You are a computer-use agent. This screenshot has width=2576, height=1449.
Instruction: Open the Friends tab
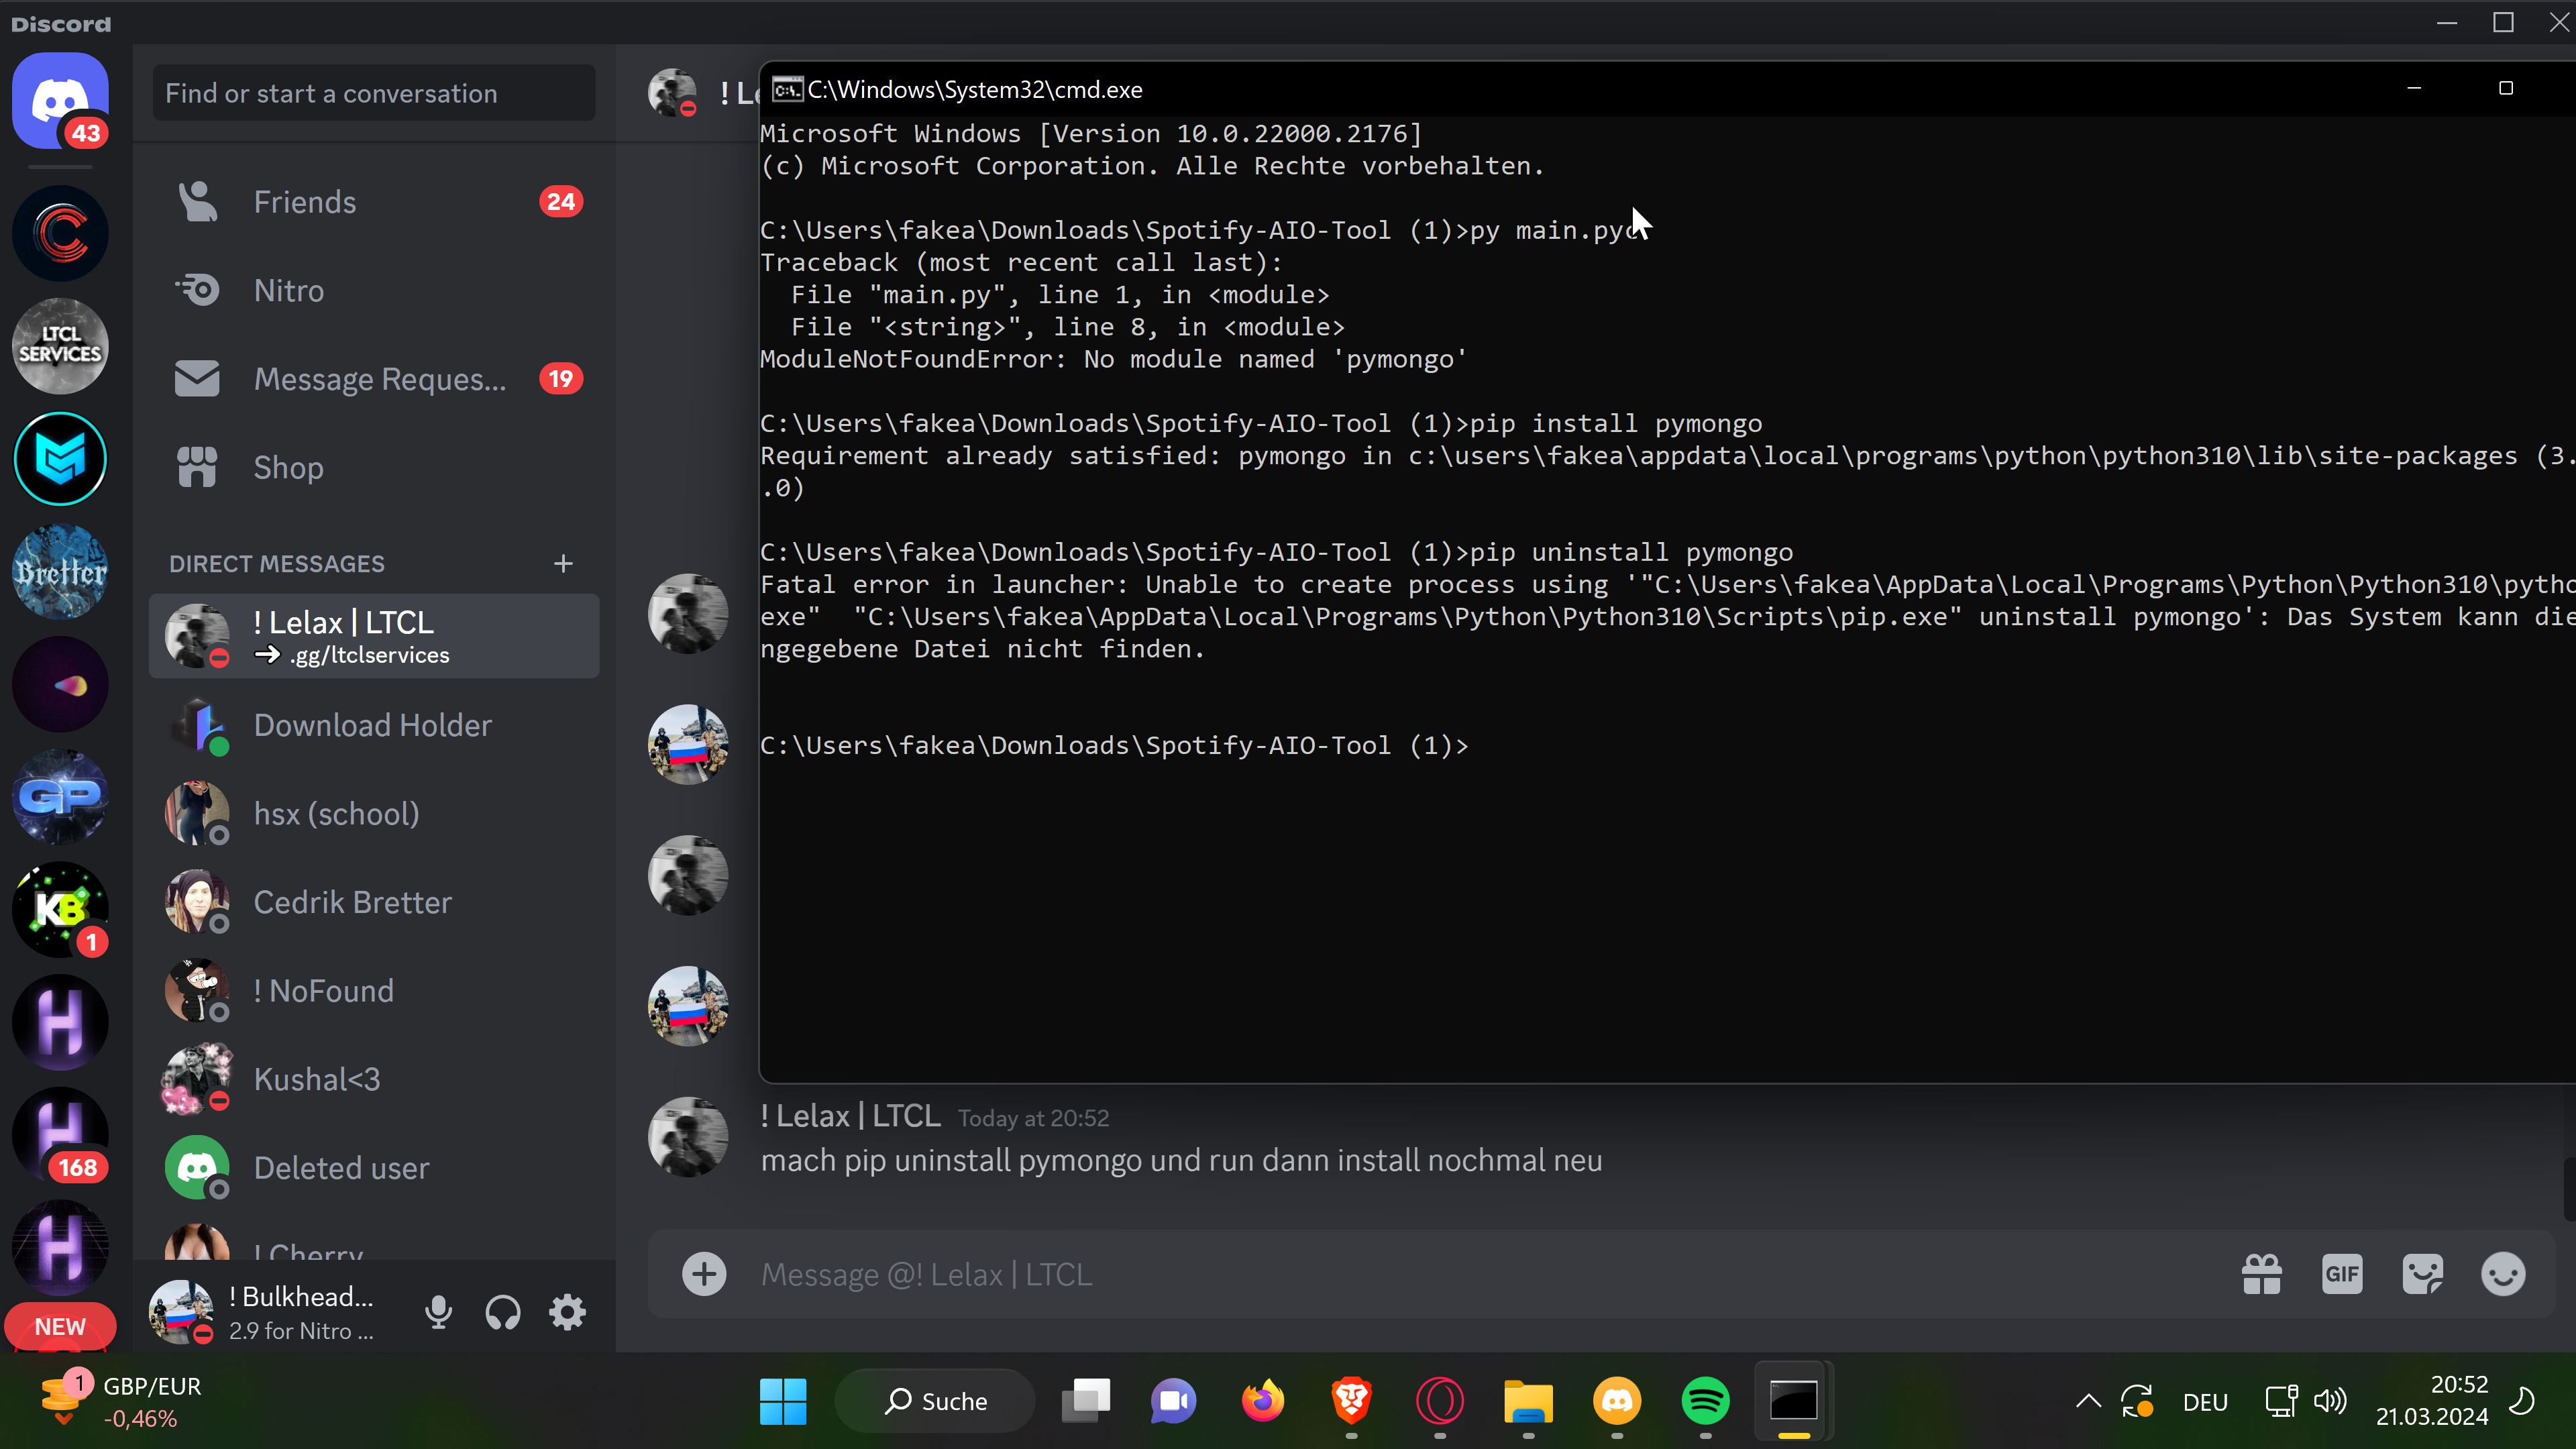[304, 202]
